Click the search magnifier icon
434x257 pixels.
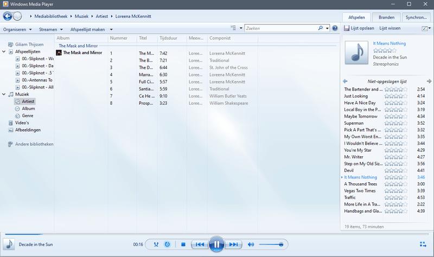point(320,28)
